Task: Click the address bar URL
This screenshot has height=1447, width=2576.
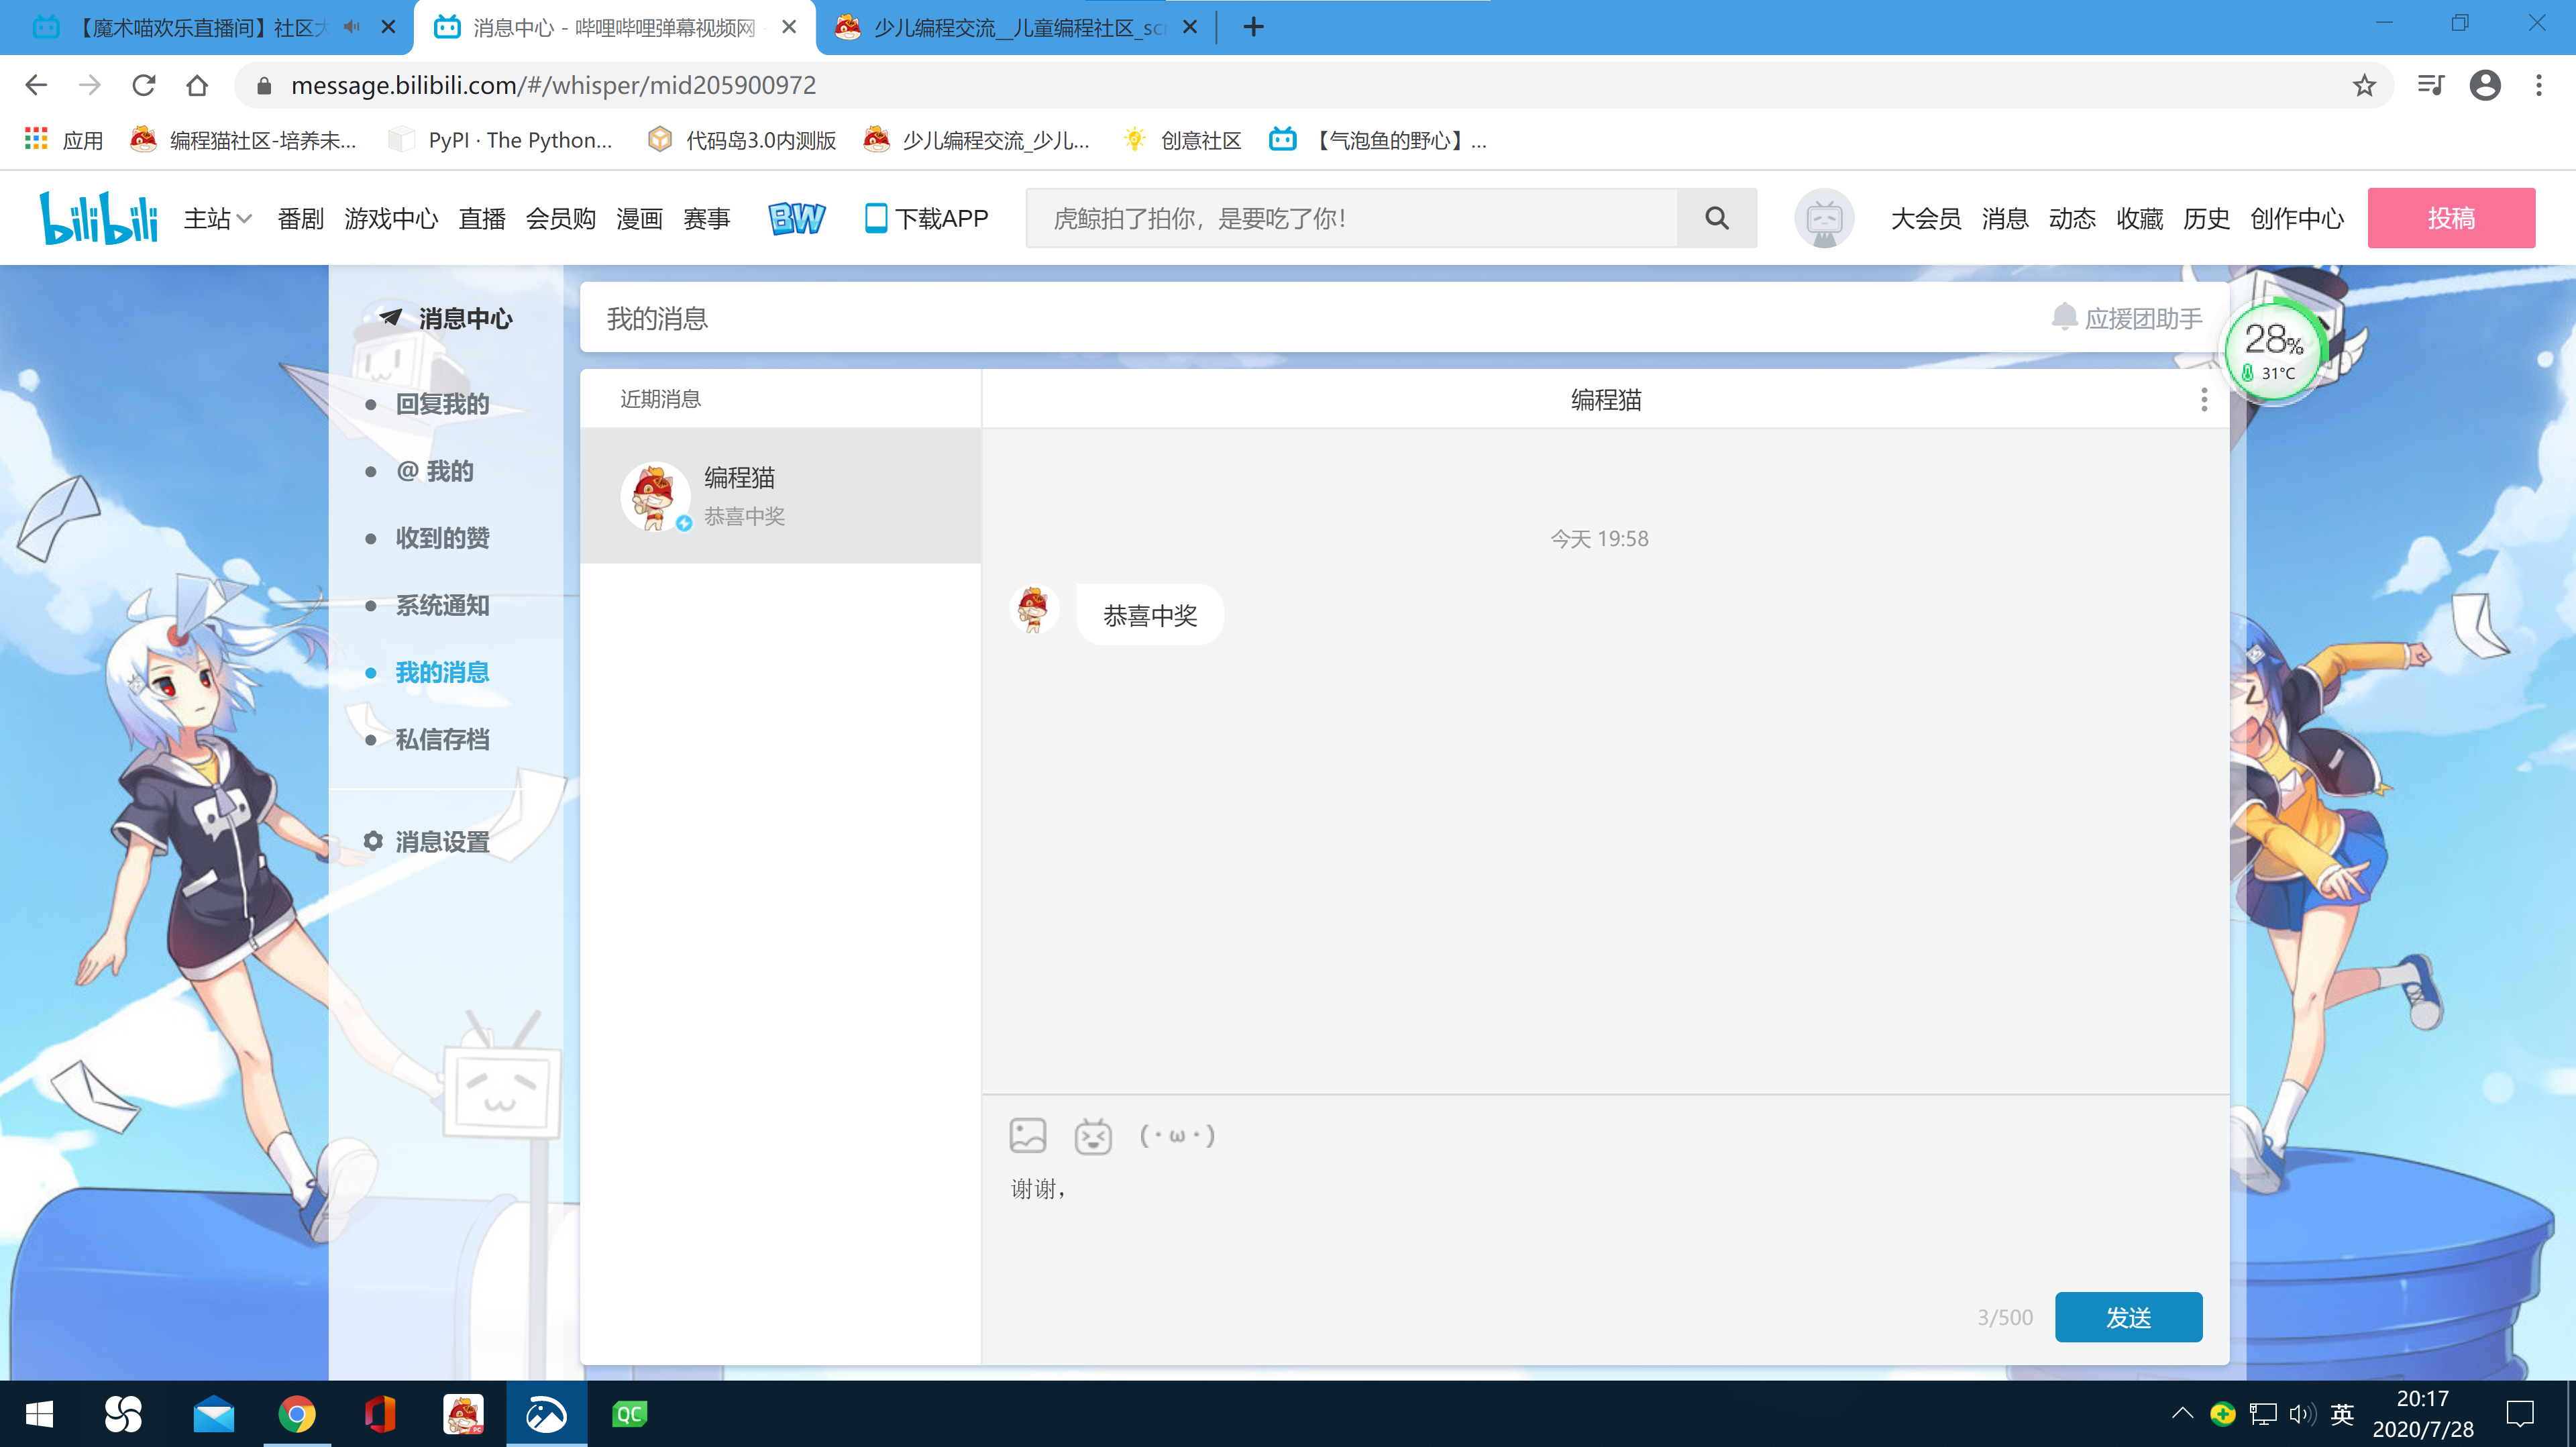Action: [553, 85]
